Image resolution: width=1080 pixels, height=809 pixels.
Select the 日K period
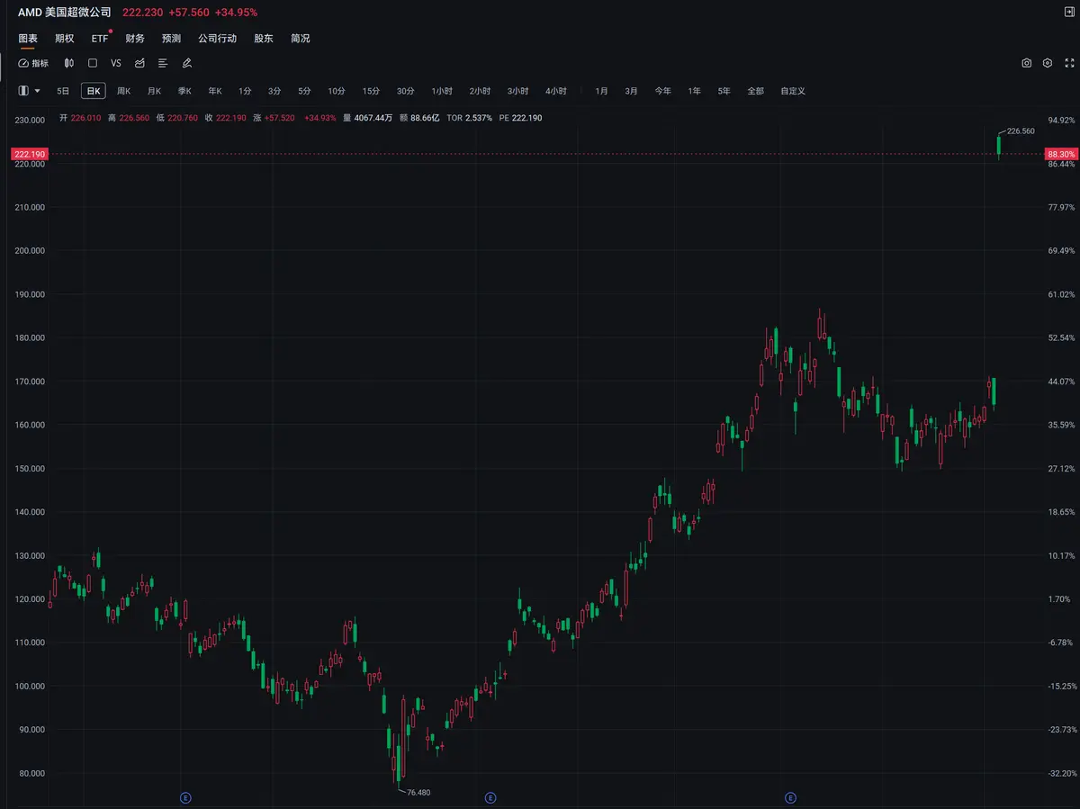(94, 91)
